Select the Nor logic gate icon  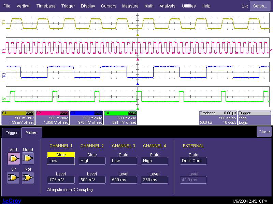click(x=28, y=177)
